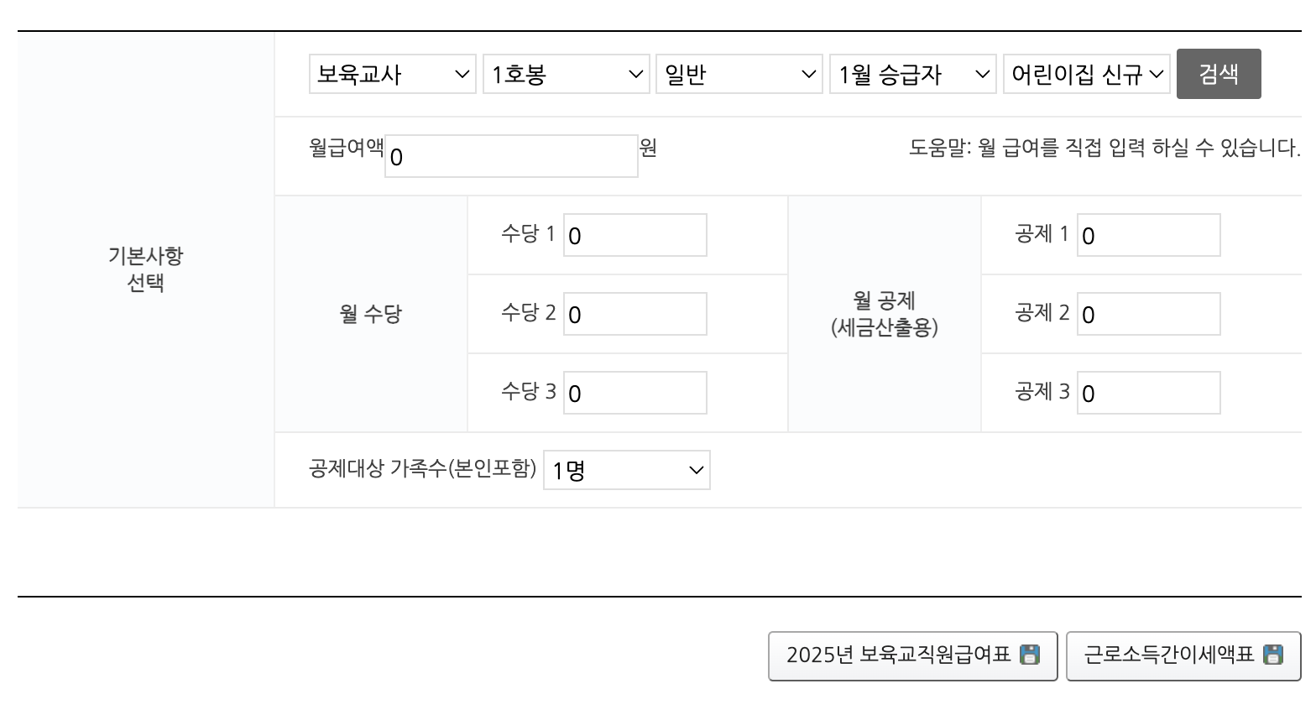Click the 수당 1 allowance field

tap(634, 235)
